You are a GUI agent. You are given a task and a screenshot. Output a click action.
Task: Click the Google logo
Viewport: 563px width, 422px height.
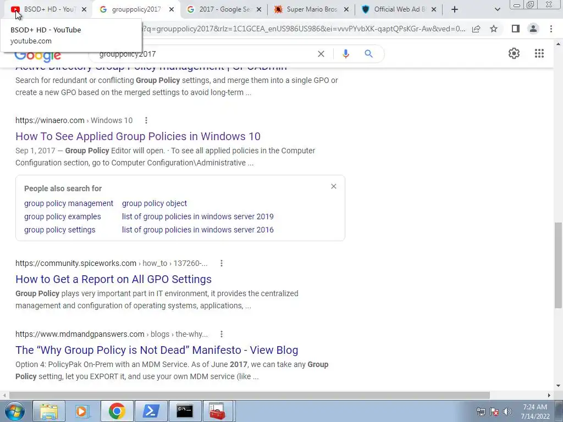tap(38, 55)
